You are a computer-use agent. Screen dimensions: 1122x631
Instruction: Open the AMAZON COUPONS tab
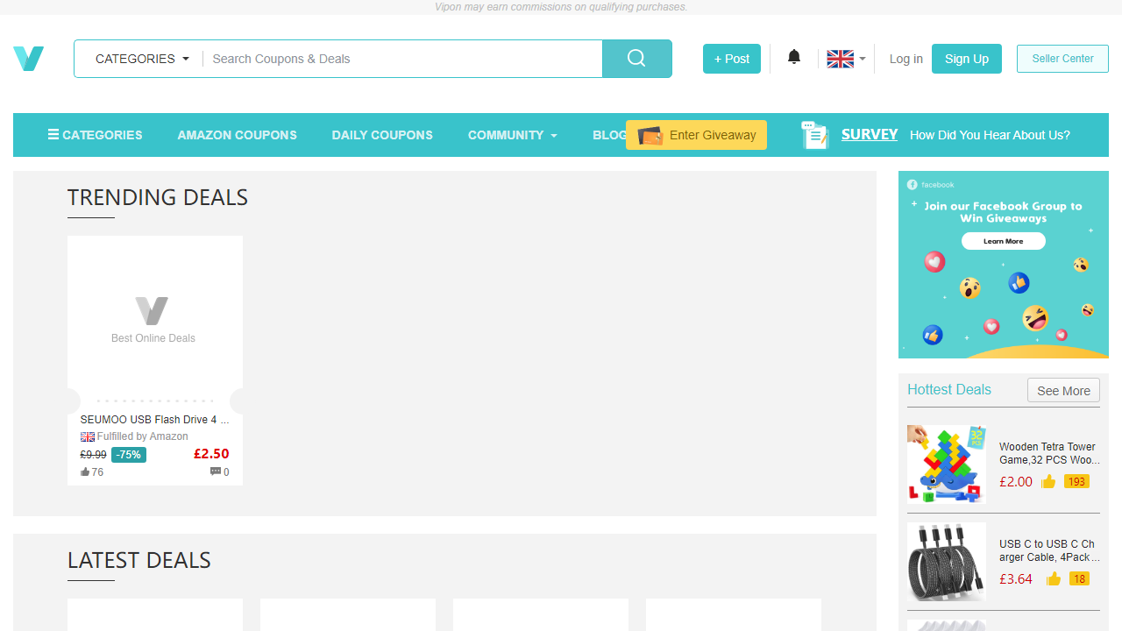[237, 135]
